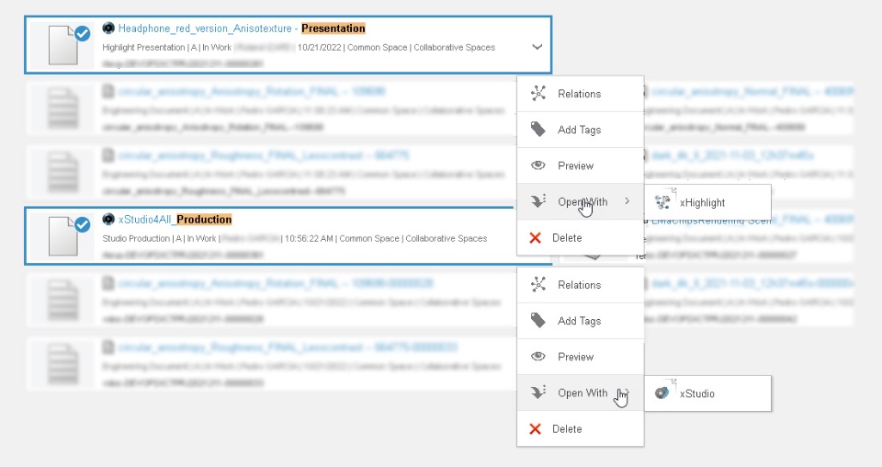Screen dimensions: 882x467
Task: Choose Relations in the lower context menu
Action: coord(579,285)
